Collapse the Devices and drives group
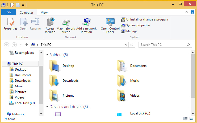The width and height of the screenshot is (197, 123). [x=47, y=107]
